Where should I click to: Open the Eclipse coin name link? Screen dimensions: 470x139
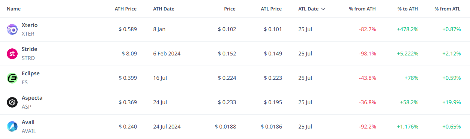coord(30,73)
